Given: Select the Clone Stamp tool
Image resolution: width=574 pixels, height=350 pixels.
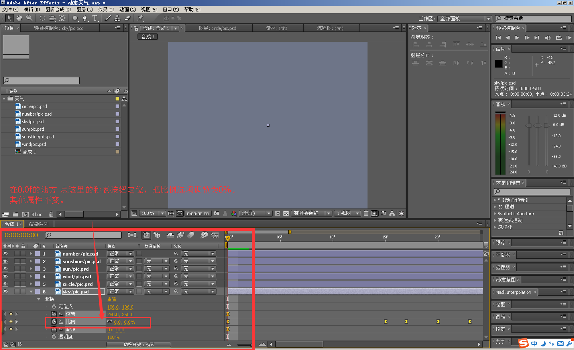Looking at the screenshot, I should (118, 18).
